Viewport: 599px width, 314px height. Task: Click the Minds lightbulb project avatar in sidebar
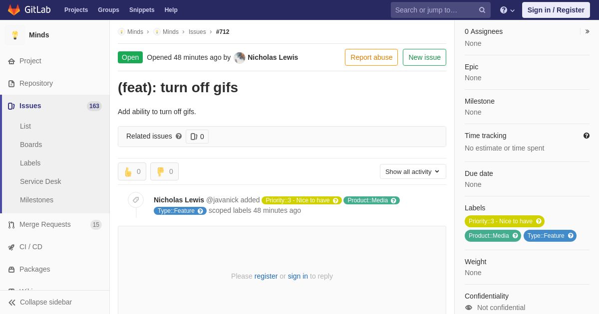pyautogui.click(x=15, y=35)
